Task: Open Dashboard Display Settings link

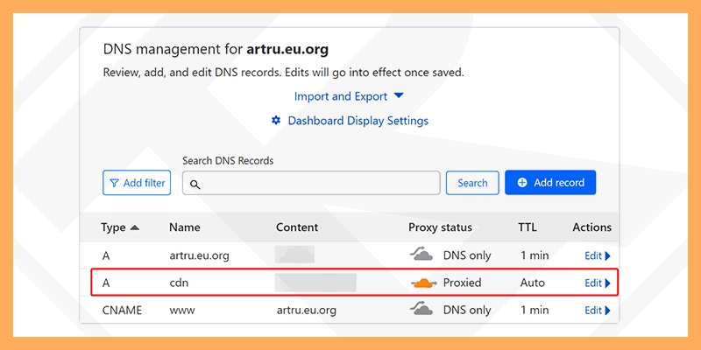Action: coord(358,121)
